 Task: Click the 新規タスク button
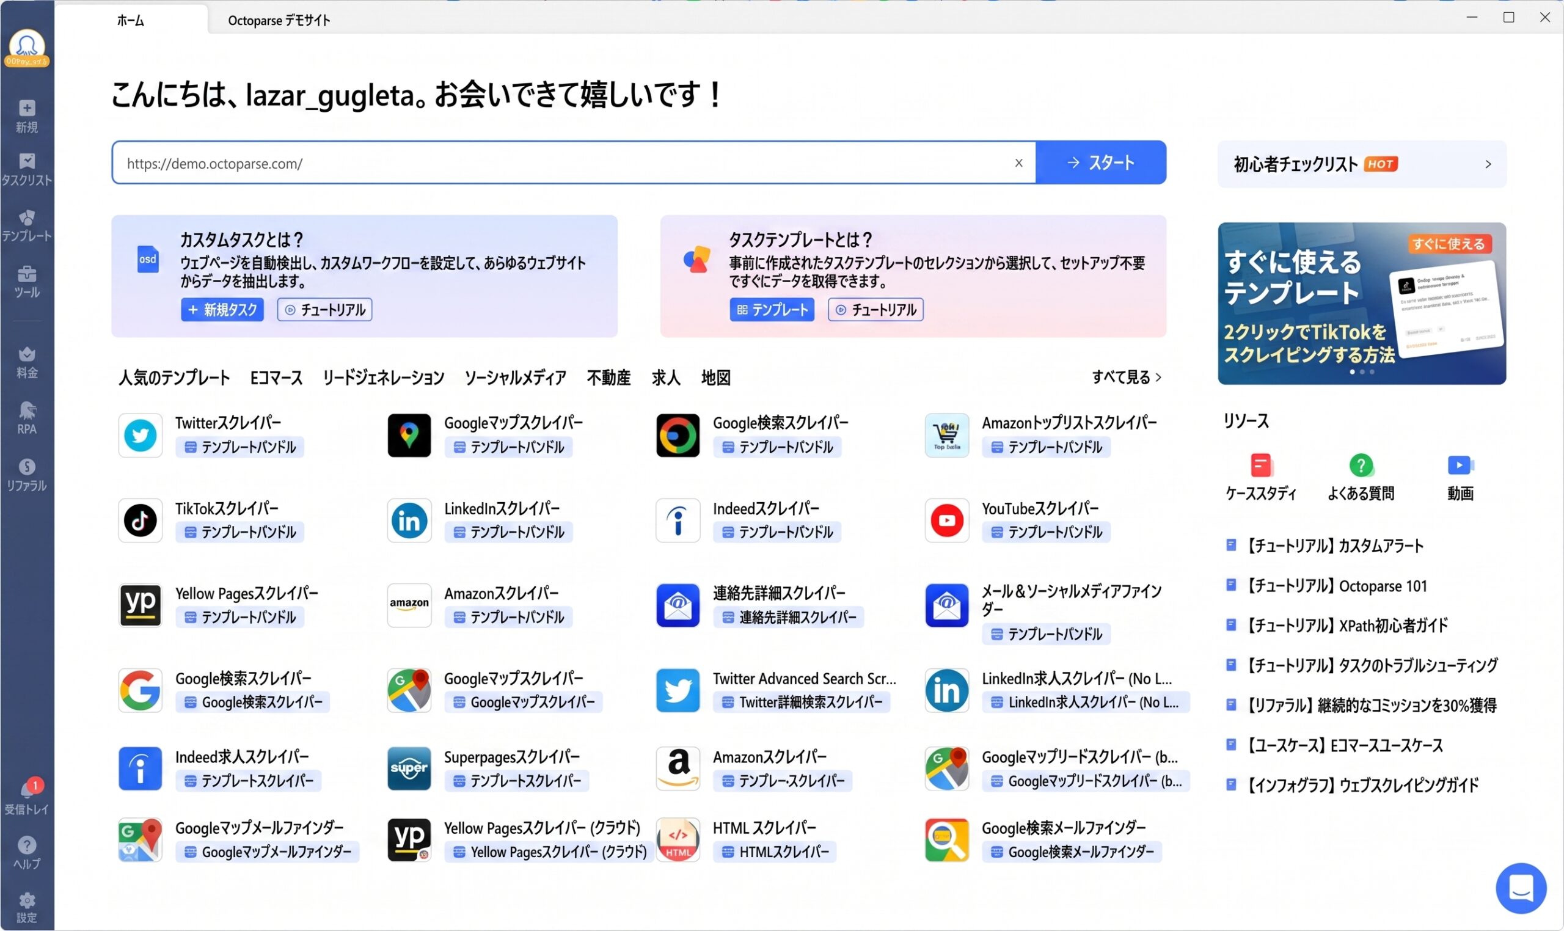click(222, 309)
